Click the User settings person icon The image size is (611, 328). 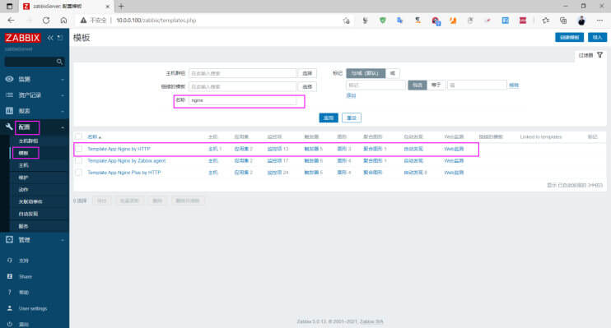click(10, 308)
